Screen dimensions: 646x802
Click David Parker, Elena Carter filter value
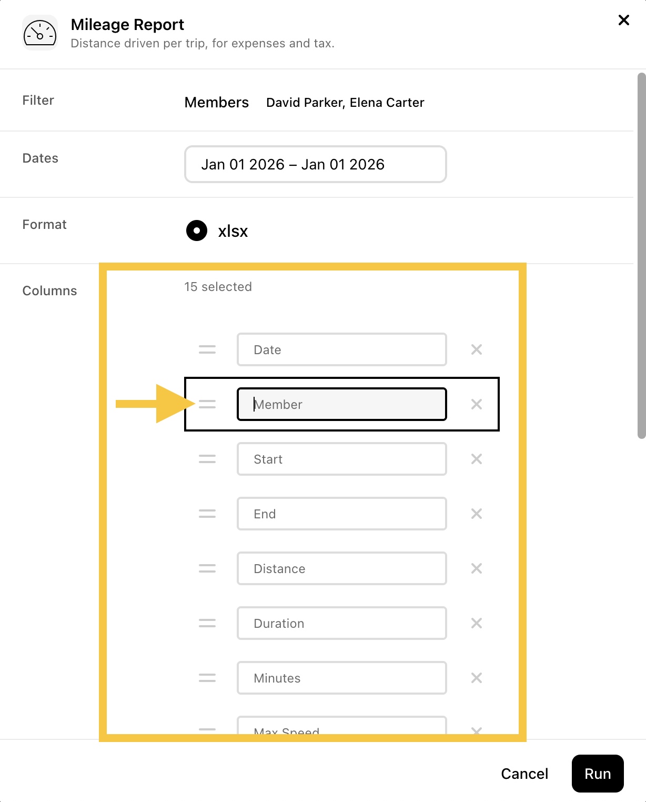[x=345, y=102]
